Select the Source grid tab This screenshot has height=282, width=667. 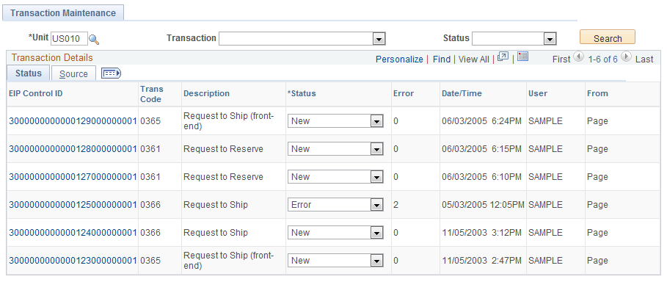point(73,73)
